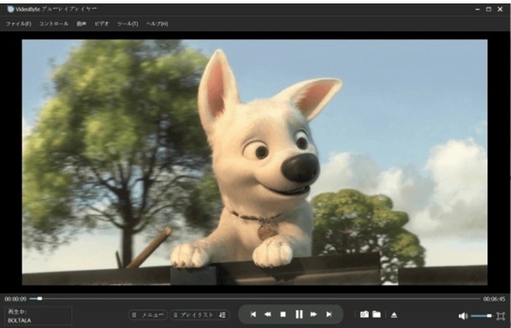Close the VideoByte player window
Viewport: 511px width, 328px height.
point(500,9)
